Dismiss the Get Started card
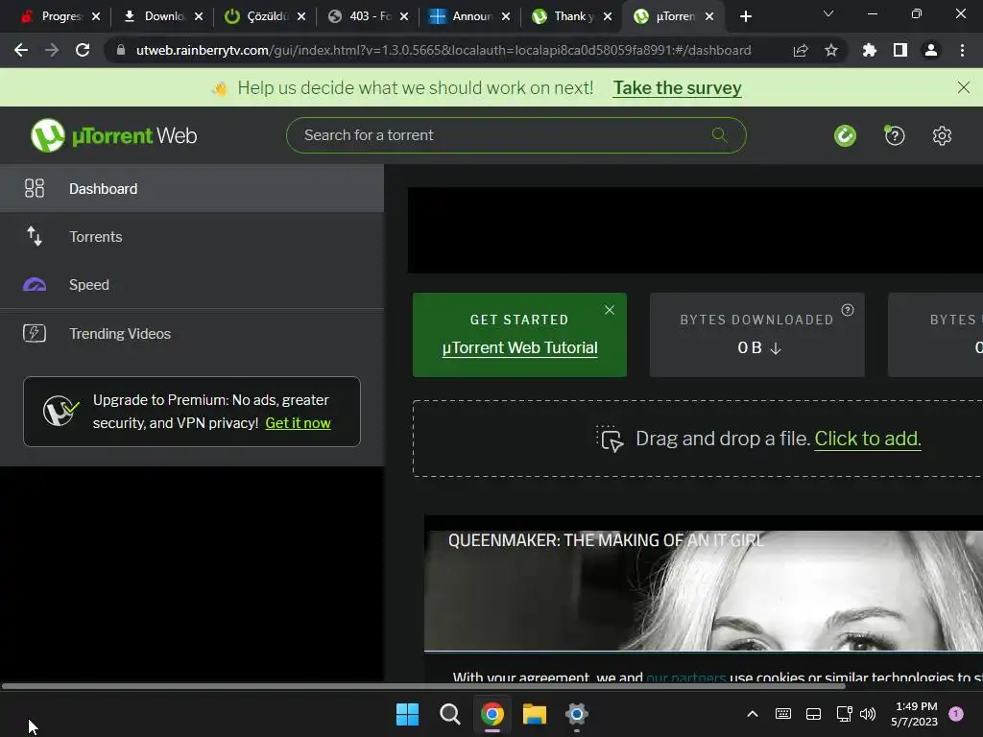 click(x=610, y=310)
